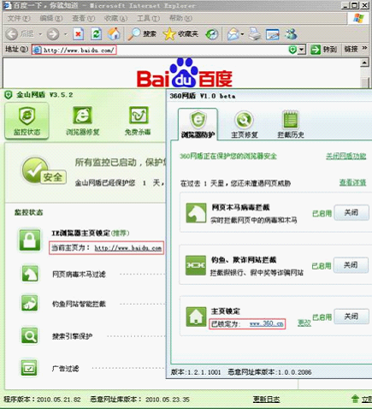Image resolution: width=372 pixels, height=409 pixels.
Task: Click the 关闭网盾功能 link
Action: [346, 156]
